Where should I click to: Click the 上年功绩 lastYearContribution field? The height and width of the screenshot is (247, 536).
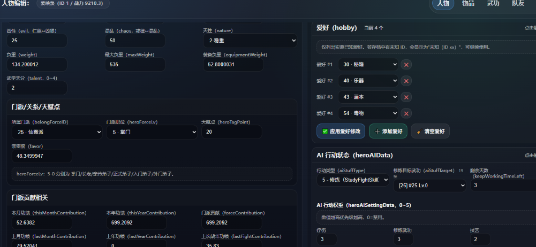click(x=137, y=243)
